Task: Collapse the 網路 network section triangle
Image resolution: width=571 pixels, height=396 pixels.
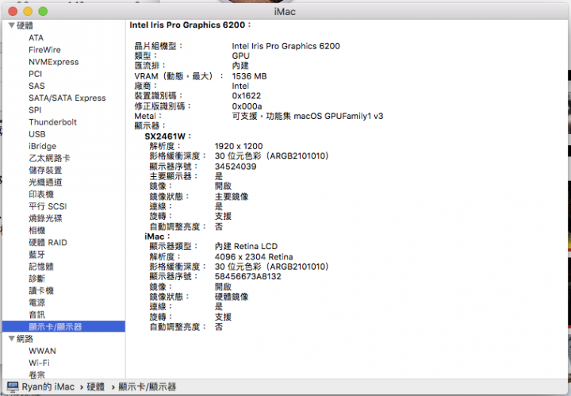Action: point(11,339)
